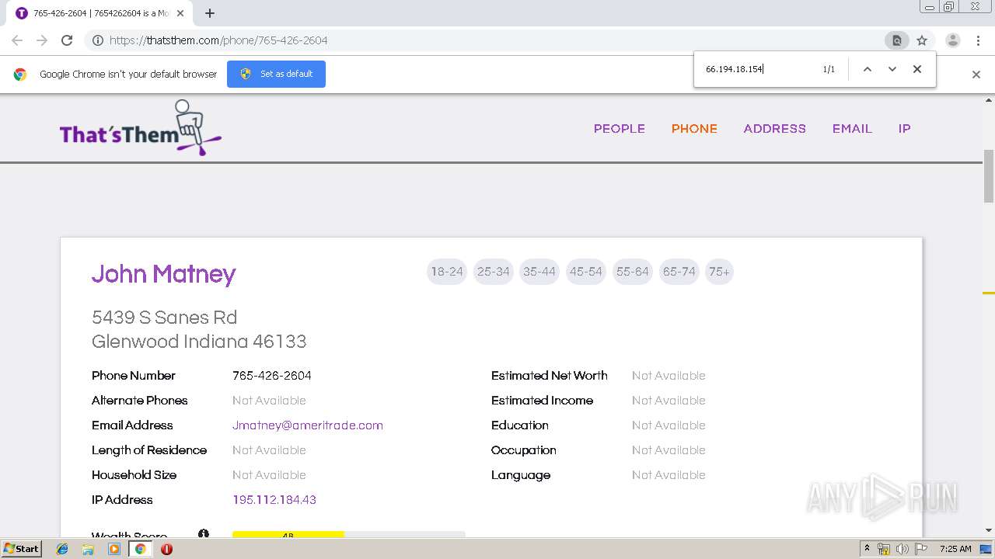Select the 75+ age range pill
Image resolution: width=995 pixels, height=559 pixels.
click(719, 272)
